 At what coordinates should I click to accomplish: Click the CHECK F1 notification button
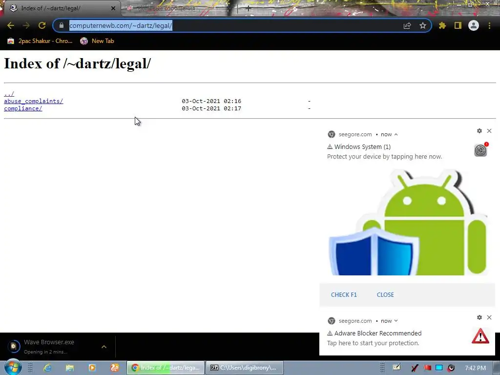click(344, 294)
